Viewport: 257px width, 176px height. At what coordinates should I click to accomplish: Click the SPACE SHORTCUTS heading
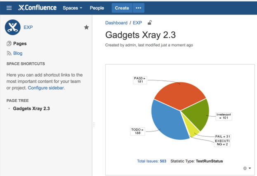(x=26, y=64)
